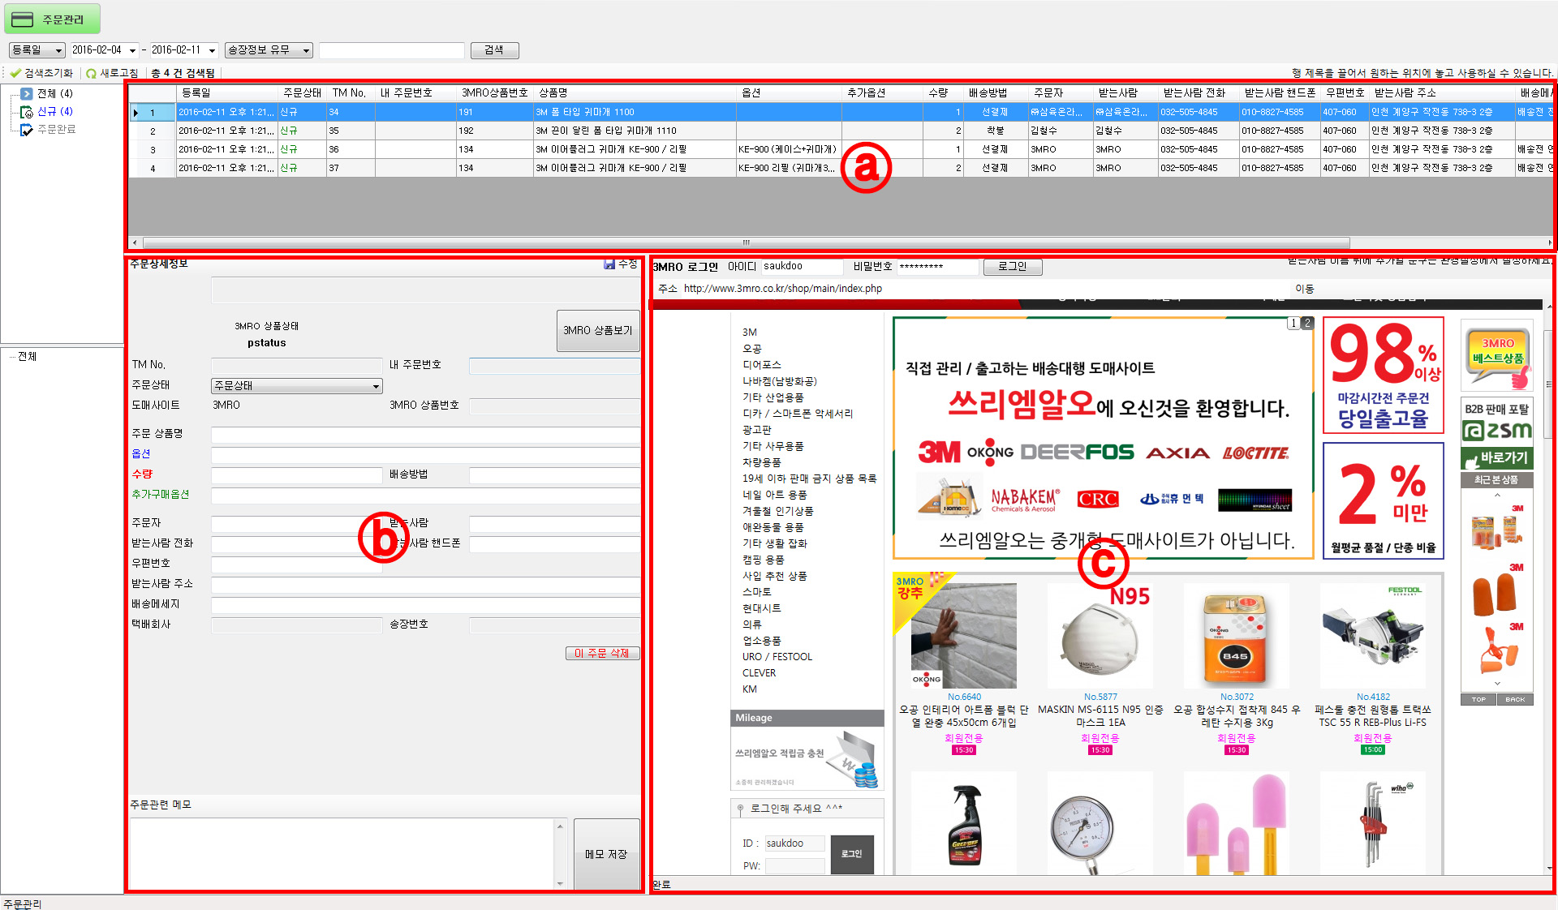This screenshot has width=1558, height=910.
Task: Click the search keyword input field
Action: click(392, 50)
